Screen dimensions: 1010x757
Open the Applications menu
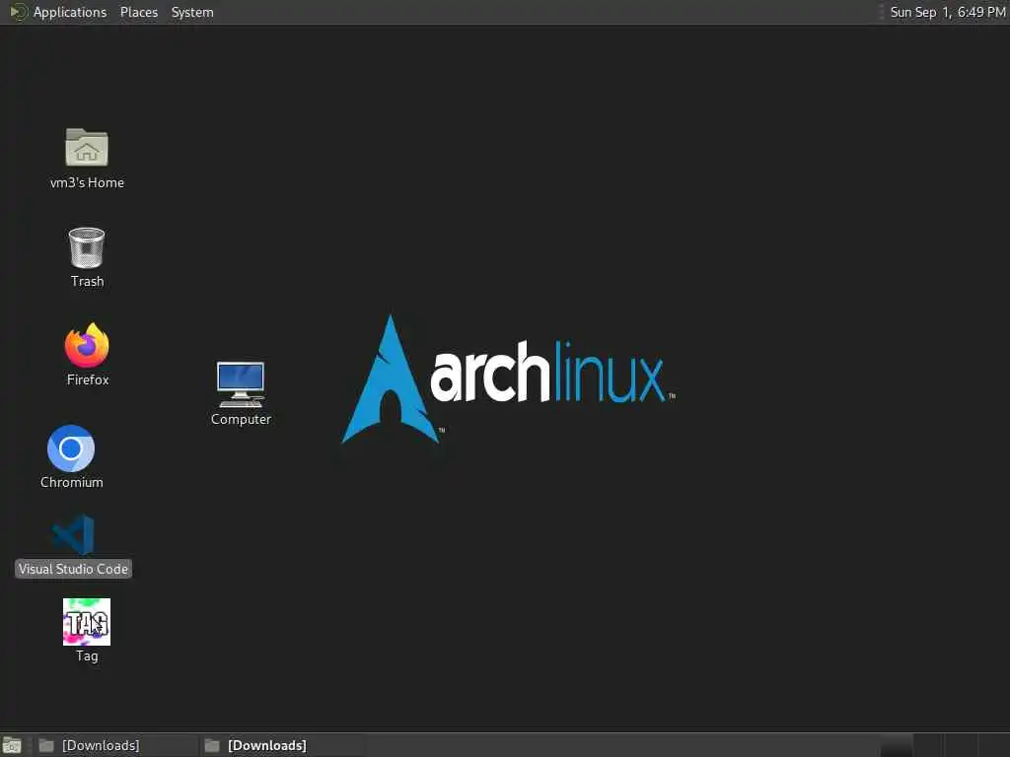[x=58, y=12]
